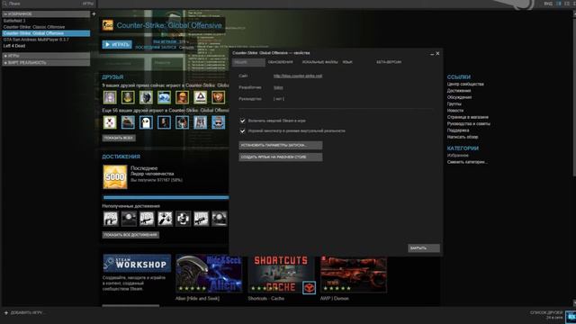
Task: Open the ИГРЫ filter dropdown beside search
Action: click(88, 4)
